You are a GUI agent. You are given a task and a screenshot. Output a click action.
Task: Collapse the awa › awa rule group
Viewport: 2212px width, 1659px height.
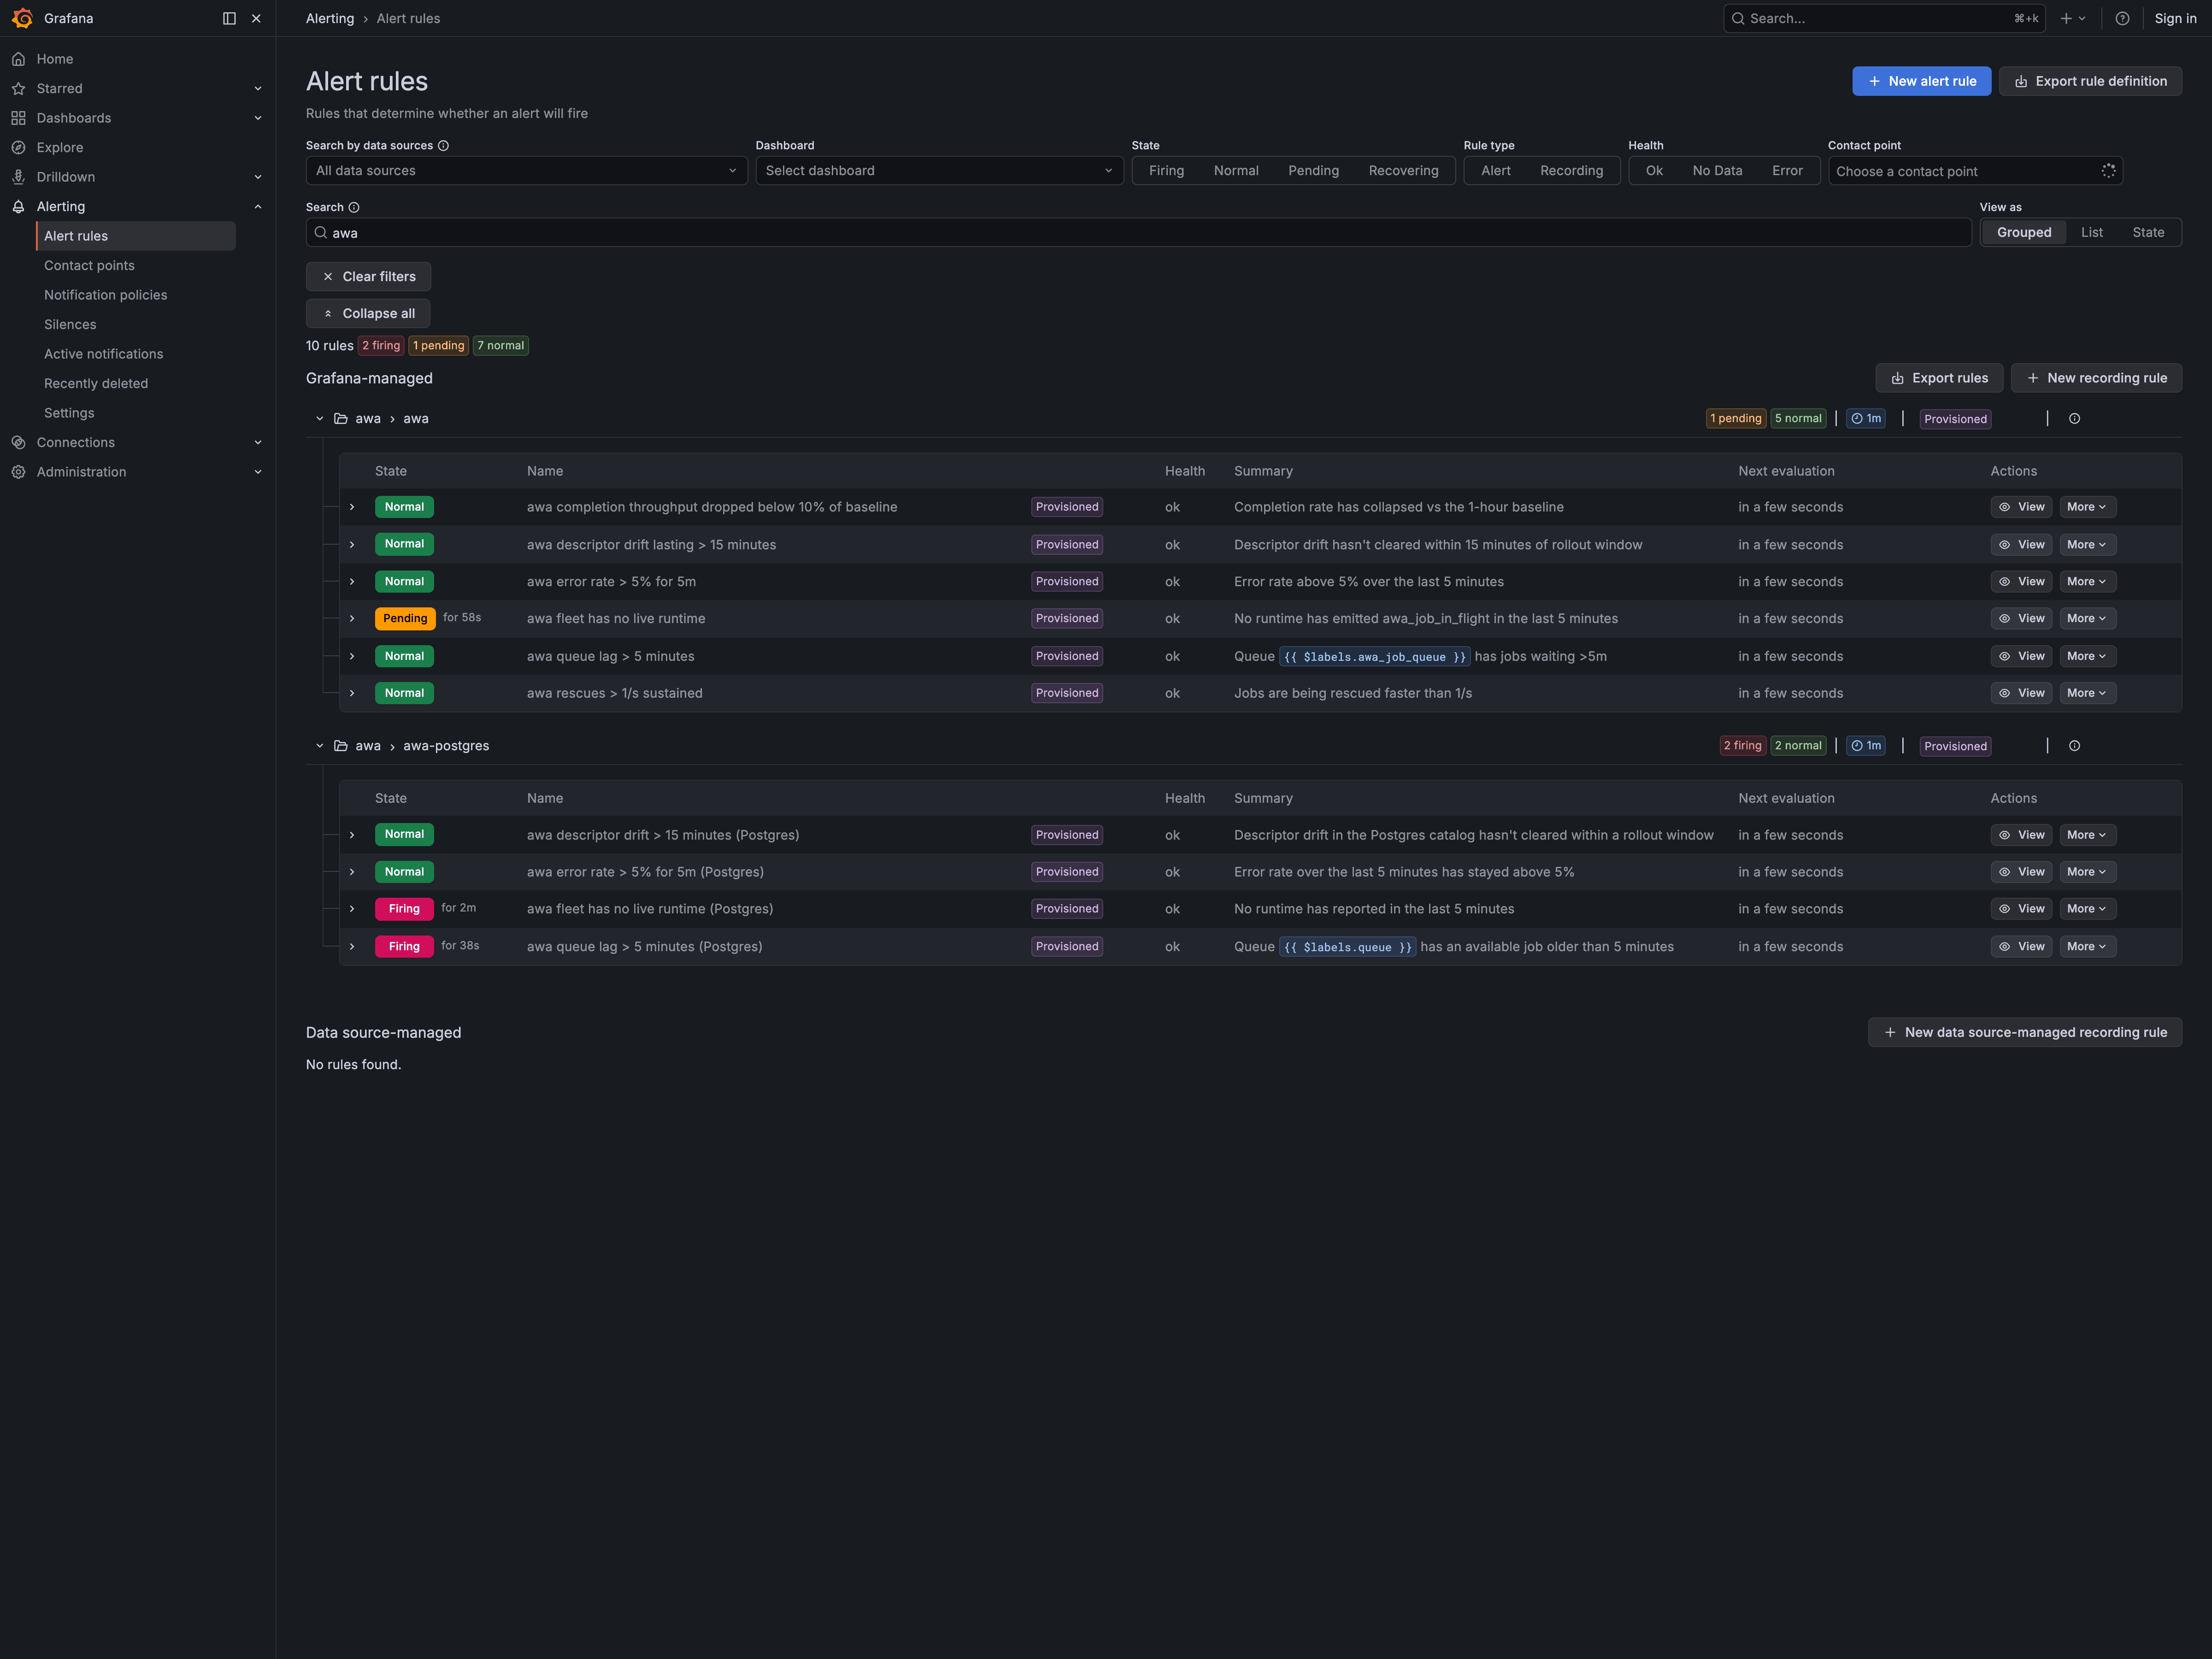(319, 419)
